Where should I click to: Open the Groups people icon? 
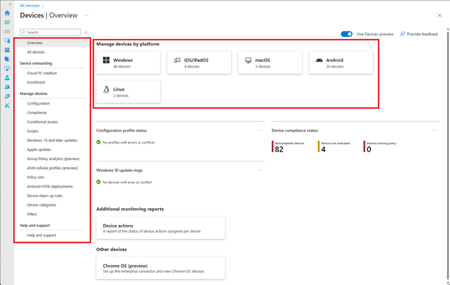(x=7, y=86)
